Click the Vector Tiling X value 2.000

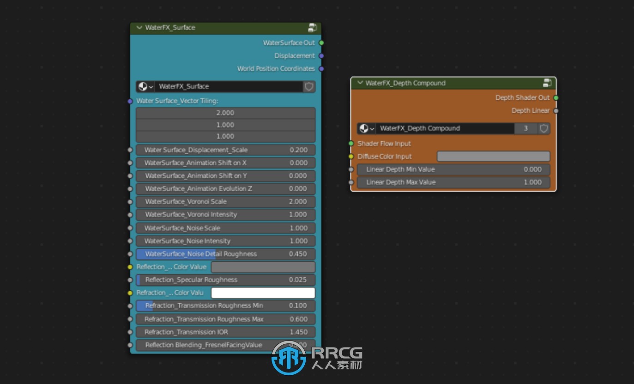(x=225, y=113)
